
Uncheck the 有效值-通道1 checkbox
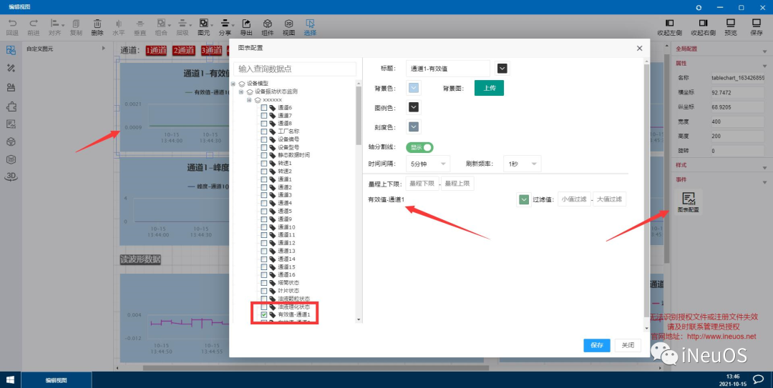click(x=264, y=314)
